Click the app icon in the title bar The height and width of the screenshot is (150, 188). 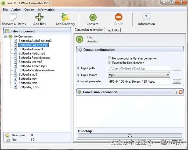click(3, 3)
